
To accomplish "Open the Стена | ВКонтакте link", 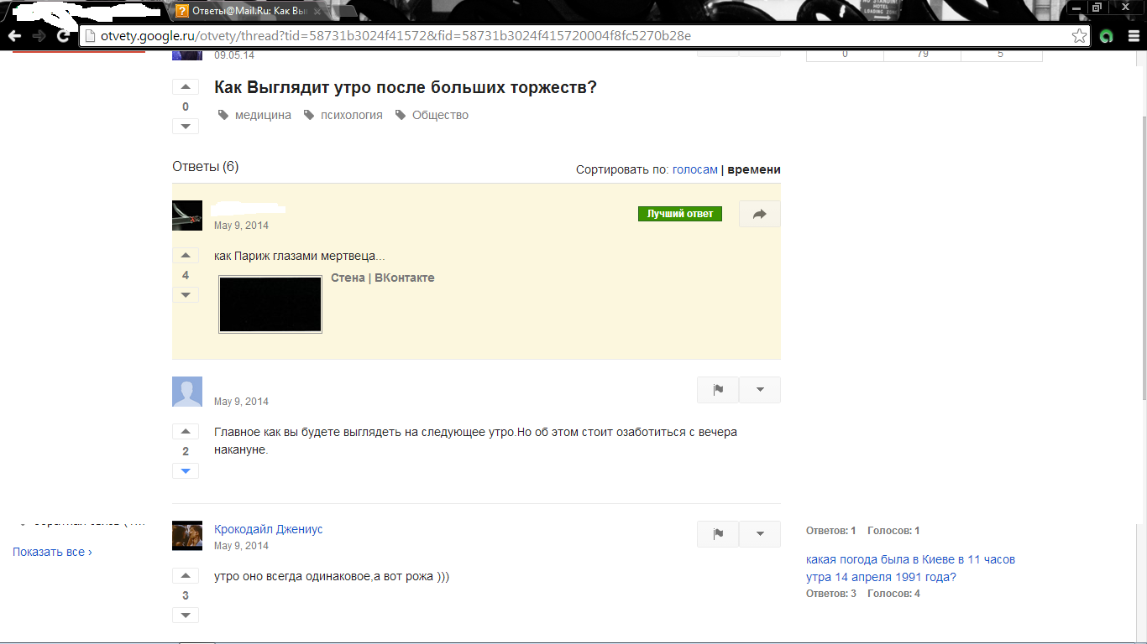I will [x=383, y=278].
